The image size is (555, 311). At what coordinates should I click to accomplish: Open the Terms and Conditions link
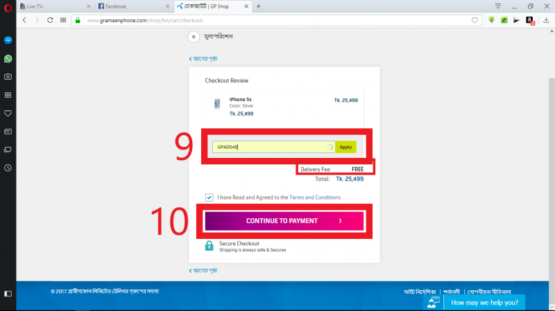(315, 197)
